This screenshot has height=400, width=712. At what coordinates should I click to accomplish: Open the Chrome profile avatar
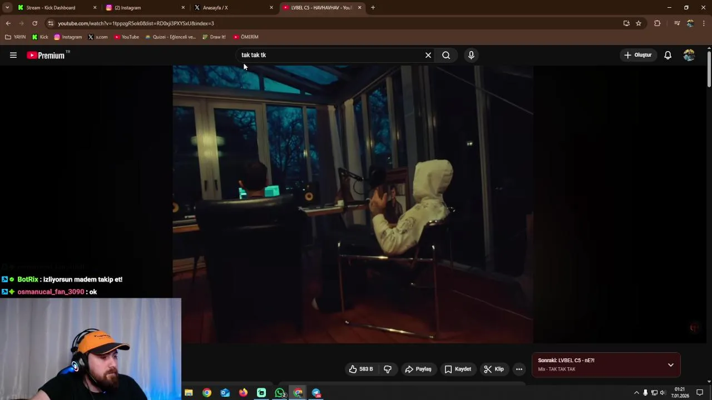[x=690, y=23]
